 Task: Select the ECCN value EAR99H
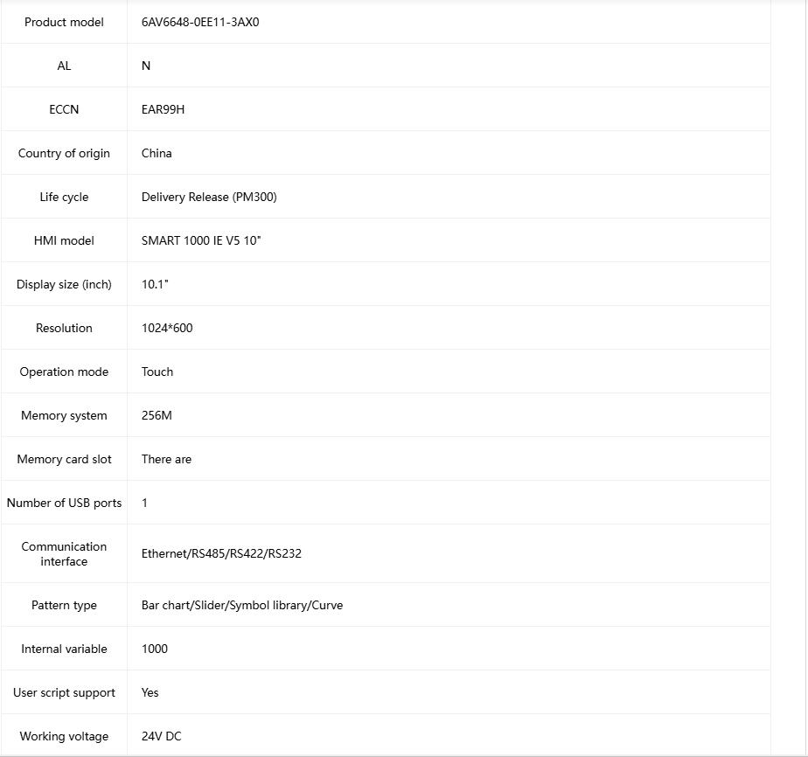[163, 109]
